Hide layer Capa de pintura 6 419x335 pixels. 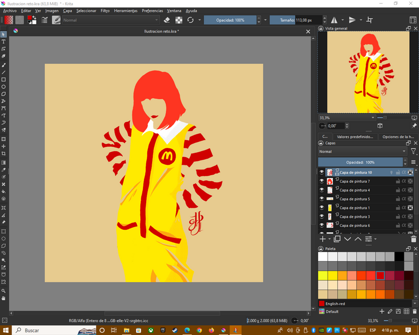tap(322, 225)
